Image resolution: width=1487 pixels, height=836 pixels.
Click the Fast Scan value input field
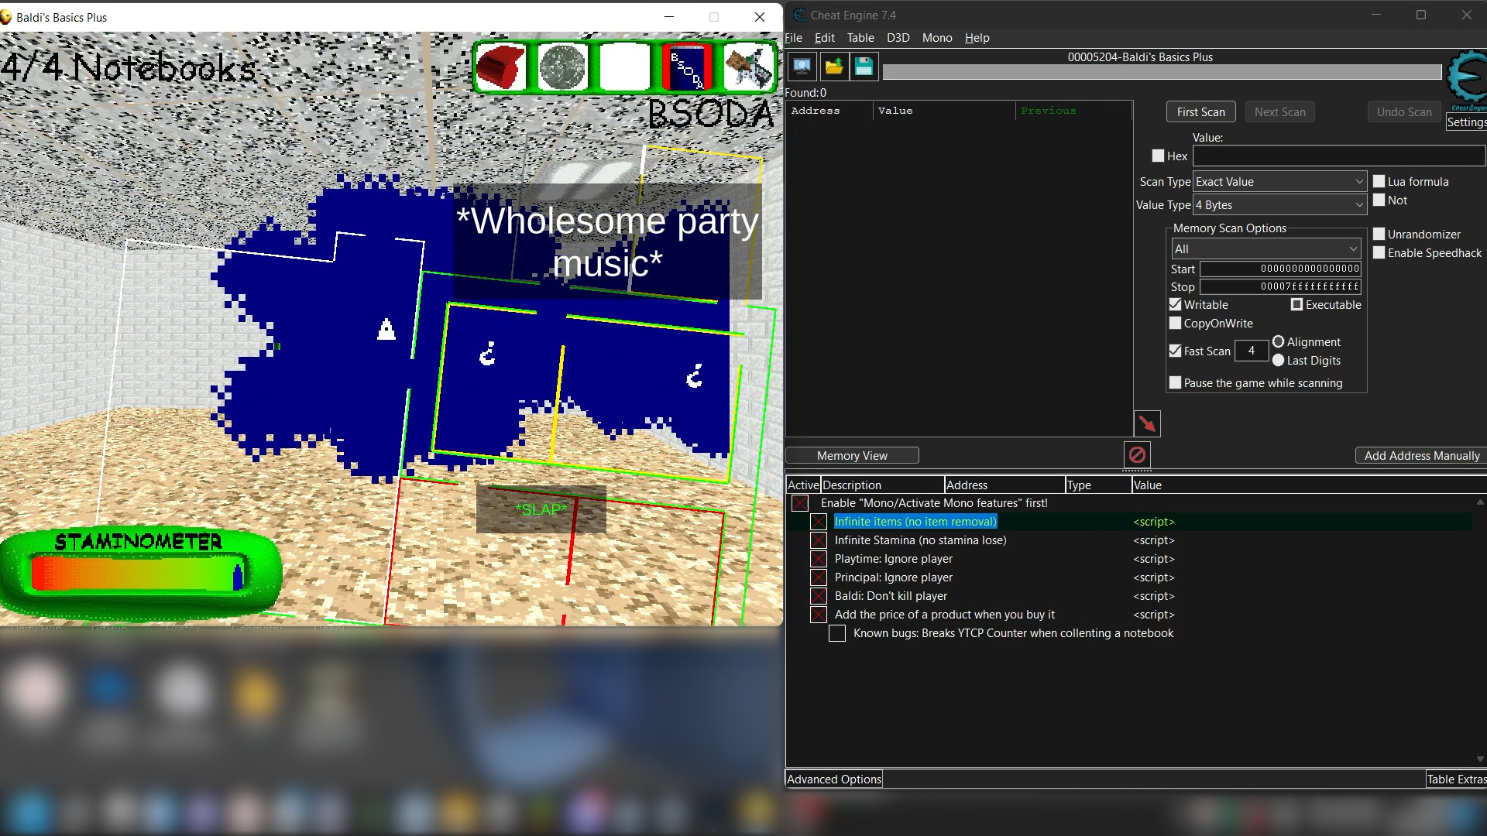pos(1251,351)
